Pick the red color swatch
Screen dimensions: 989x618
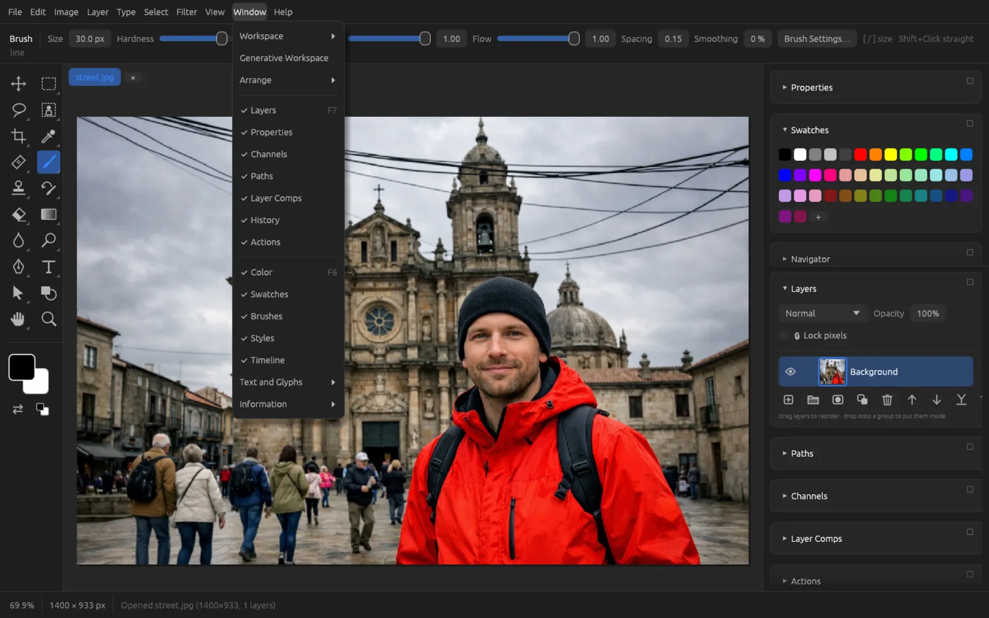(860, 154)
